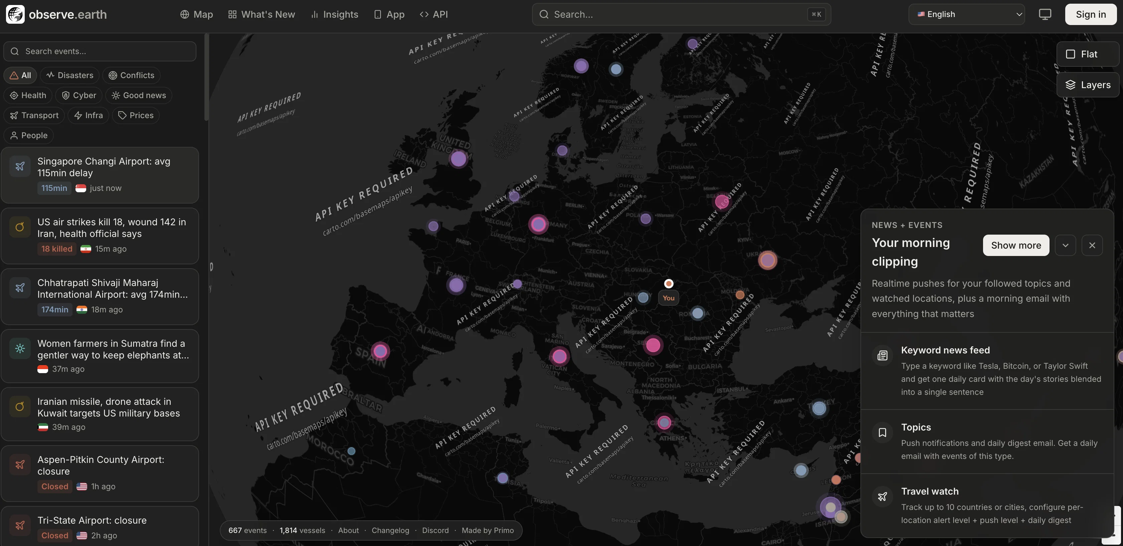Click the magnifier icon in Search events
Image resolution: width=1123 pixels, height=546 pixels.
pos(15,51)
